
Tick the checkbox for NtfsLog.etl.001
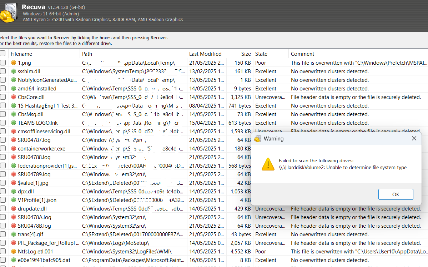(x=3, y=251)
